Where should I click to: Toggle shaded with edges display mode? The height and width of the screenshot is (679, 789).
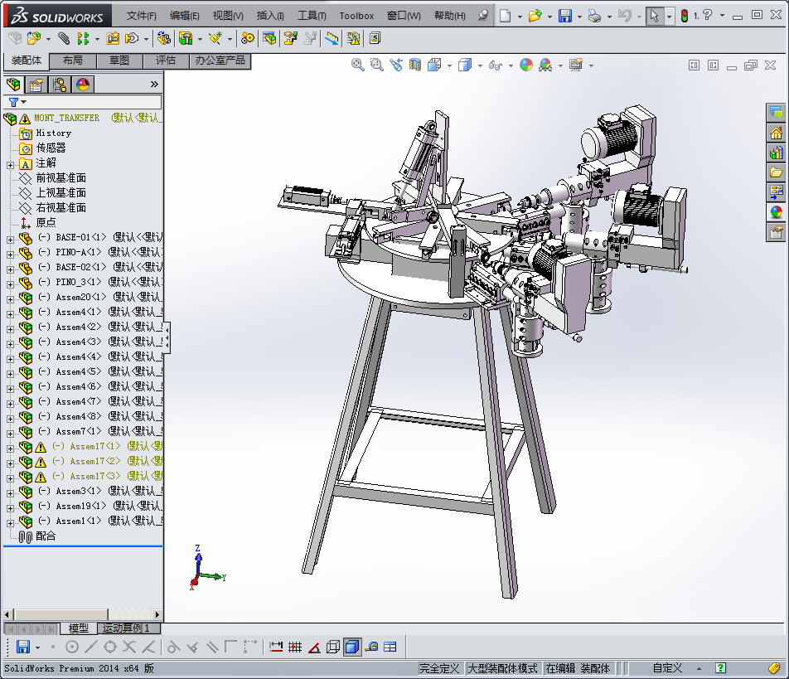tap(352, 647)
